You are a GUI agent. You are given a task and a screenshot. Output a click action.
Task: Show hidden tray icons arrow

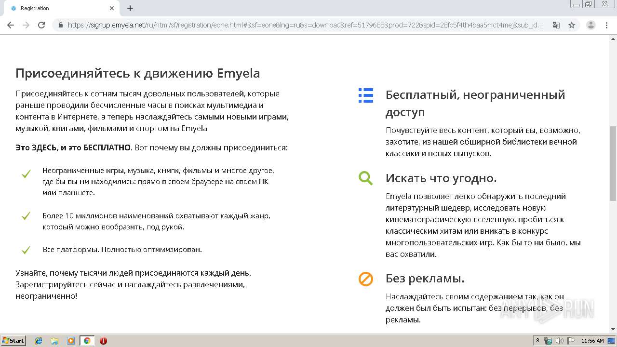pyautogui.click(x=537, y=341)
